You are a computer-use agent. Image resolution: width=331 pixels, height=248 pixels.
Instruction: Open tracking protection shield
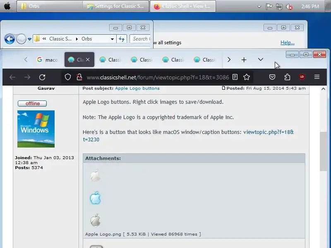pos(68,77)
